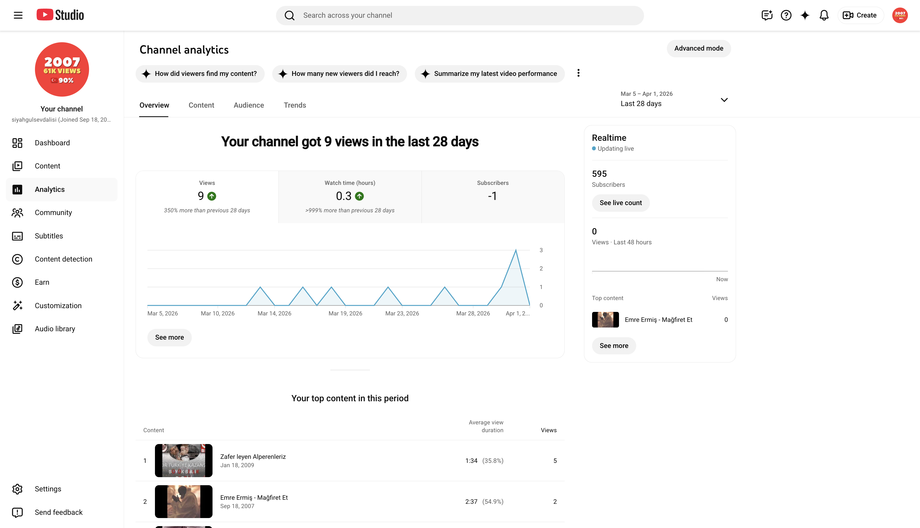
Task: Focus the Search across your channel field
Action: point(460,15)
